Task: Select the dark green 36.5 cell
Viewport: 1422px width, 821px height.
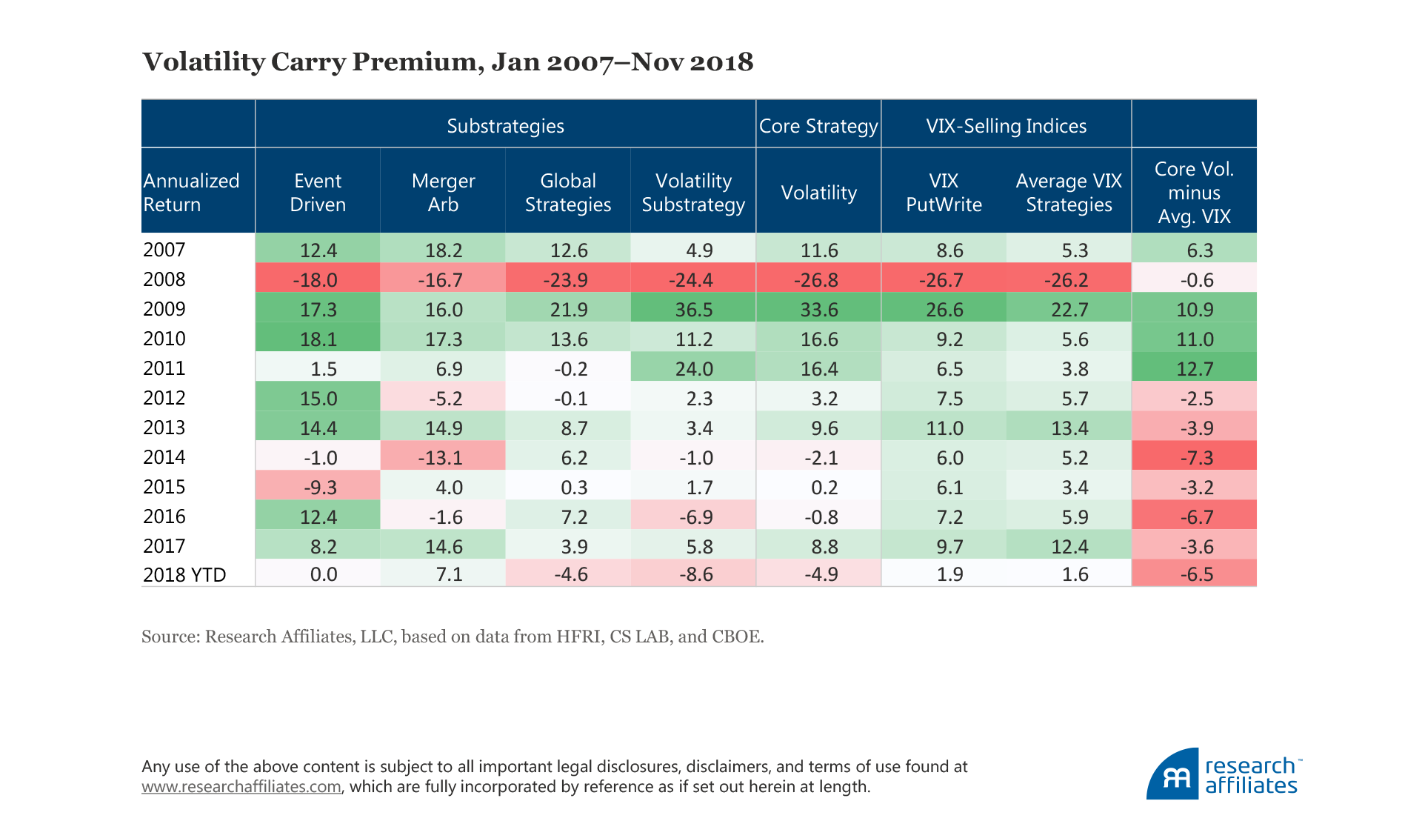Action: [x=693, y=309]
